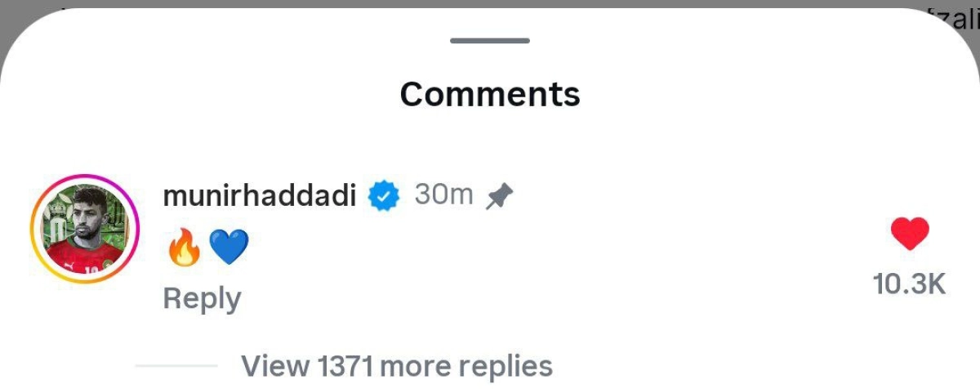Reply to munirhaddadi's comment
The image size is (980, 389).
pyautogui.click(x=202, y=299)
